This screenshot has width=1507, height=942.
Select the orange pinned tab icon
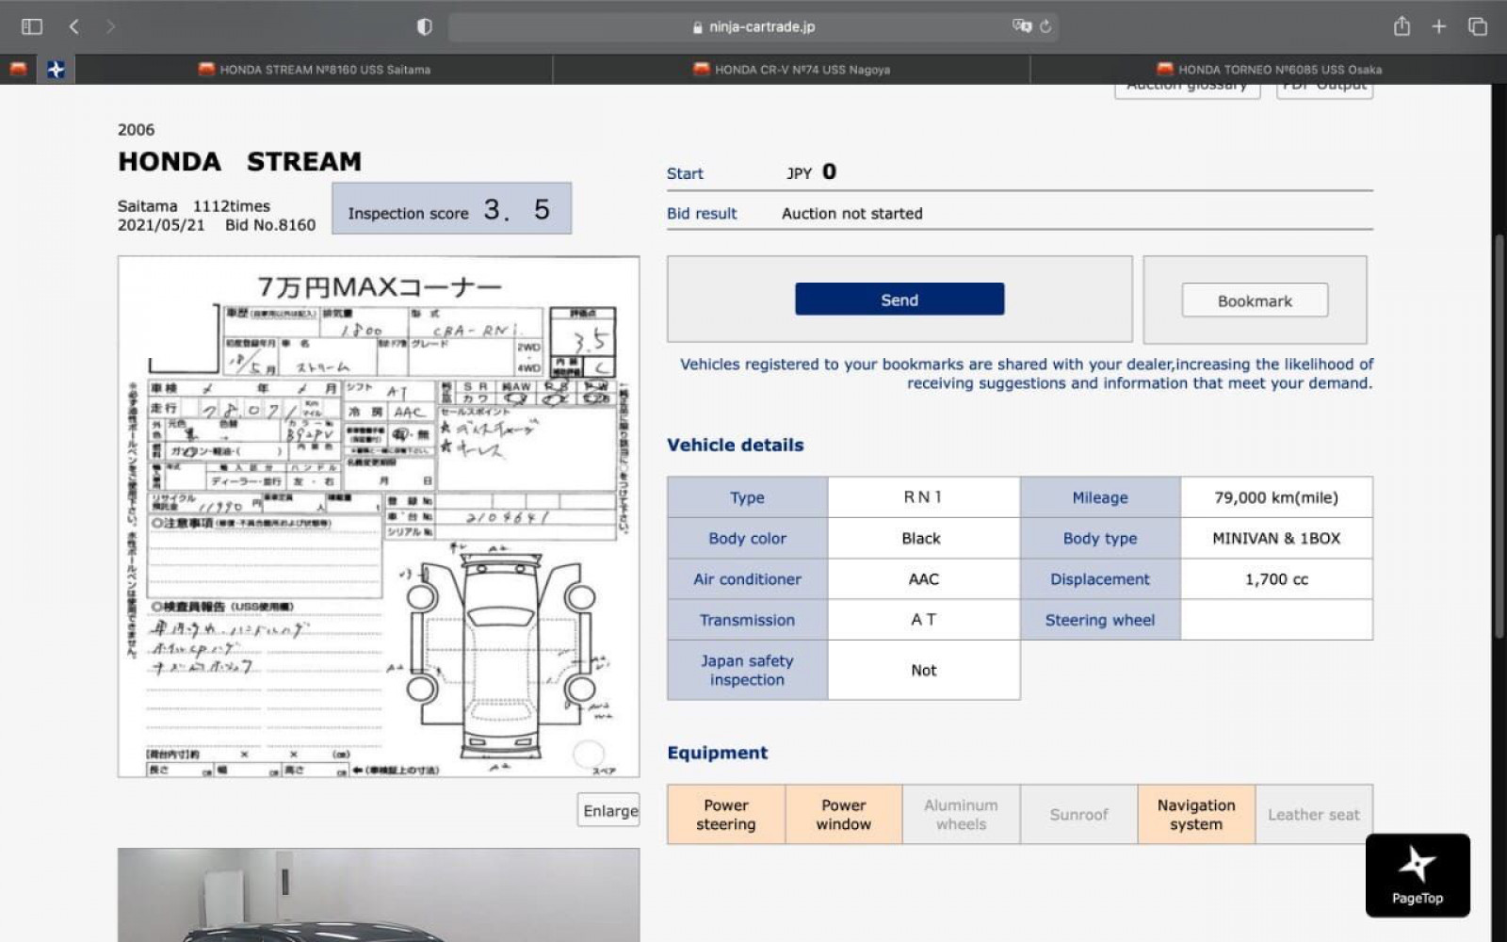click(x=18, y=69)
